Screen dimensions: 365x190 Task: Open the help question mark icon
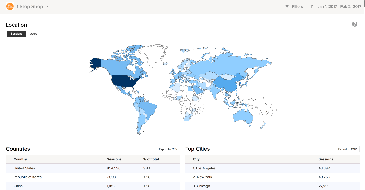point(355,24)
